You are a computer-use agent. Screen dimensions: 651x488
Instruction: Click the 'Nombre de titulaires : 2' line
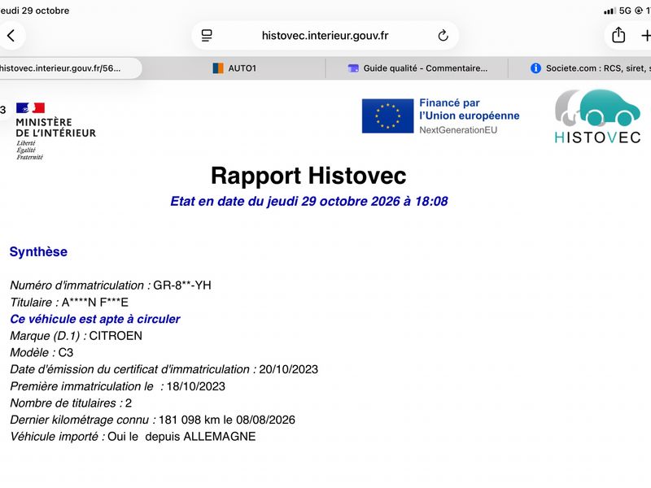click(71, 403)
